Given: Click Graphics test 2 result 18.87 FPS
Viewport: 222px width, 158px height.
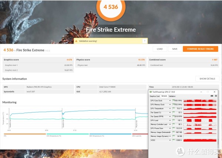Looking at the screenshot, I should tap(68, 70).
